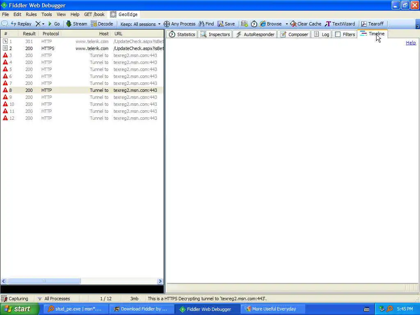Image resolution: width=420 pixels, height=315 pixels.
Task: Switch to Download Fiddler taskbar window
Action: click(141, 309)
